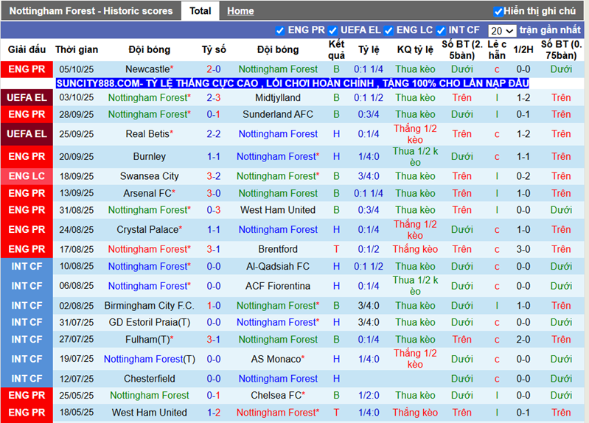The height and width of the screenshot is (423, 589).
Task: Open the AS Monaco team link
Action: 276,359
